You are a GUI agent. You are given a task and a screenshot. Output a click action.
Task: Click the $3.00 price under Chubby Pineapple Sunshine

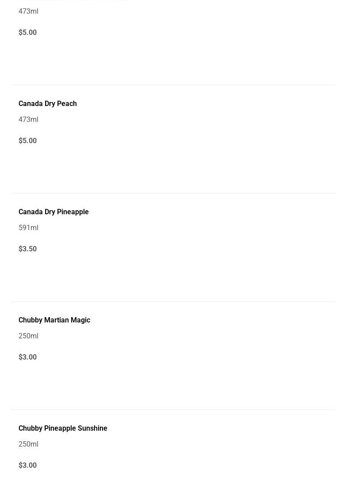pos(27,466)
